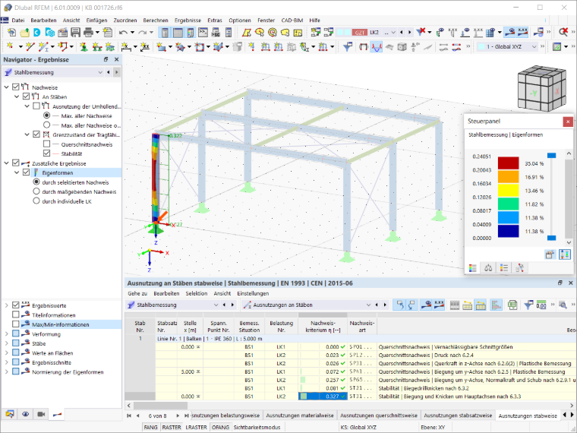The width and height of the screenshot is (577, 433).
Task: Close the Steuerpanel with red X
Action: [x=568, y=122]
